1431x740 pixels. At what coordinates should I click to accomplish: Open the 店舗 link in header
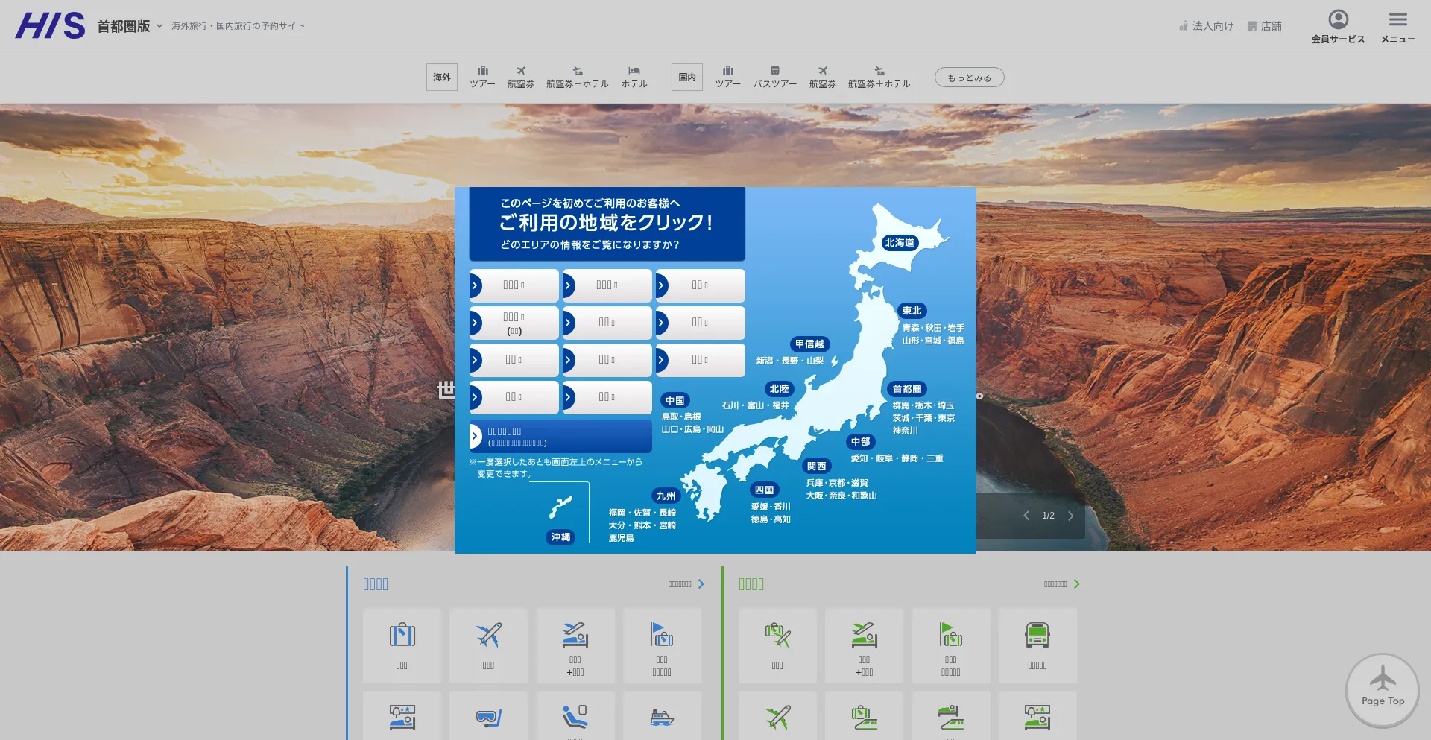[1265, 26]
